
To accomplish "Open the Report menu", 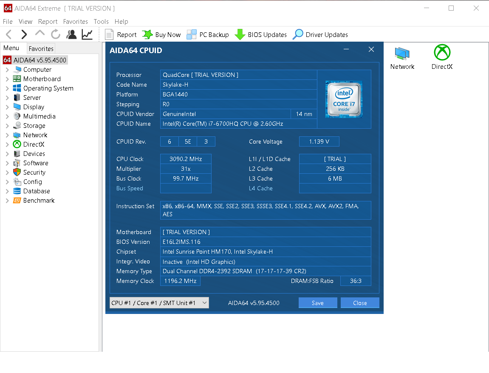I will point(48,22).
